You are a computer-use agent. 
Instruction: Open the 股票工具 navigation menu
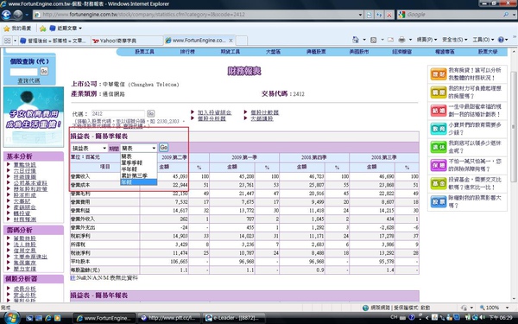tap(145, 52)
